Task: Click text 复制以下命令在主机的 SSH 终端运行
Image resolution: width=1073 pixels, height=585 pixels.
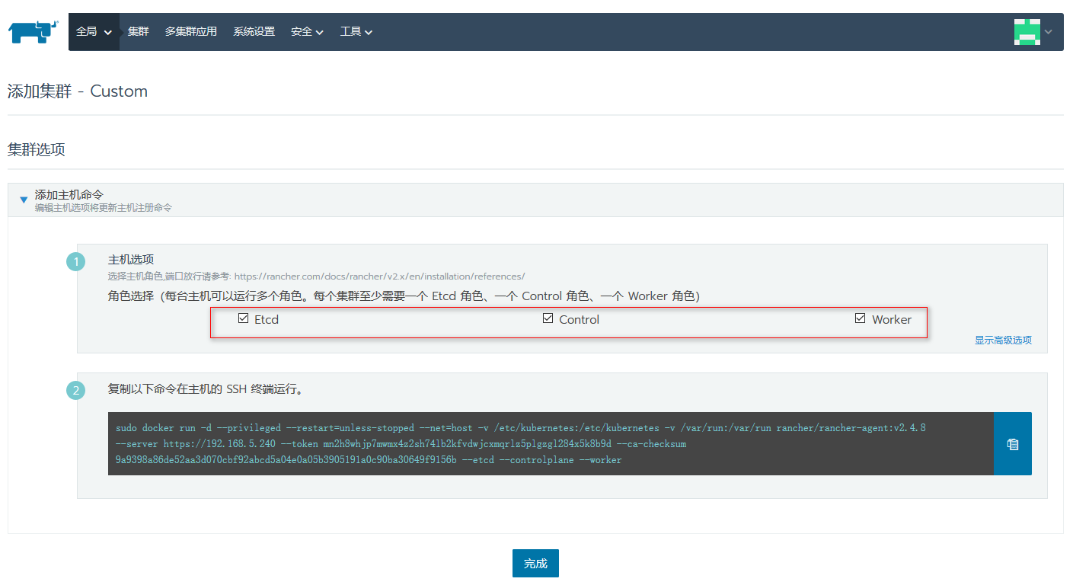Action: [206, 389]
